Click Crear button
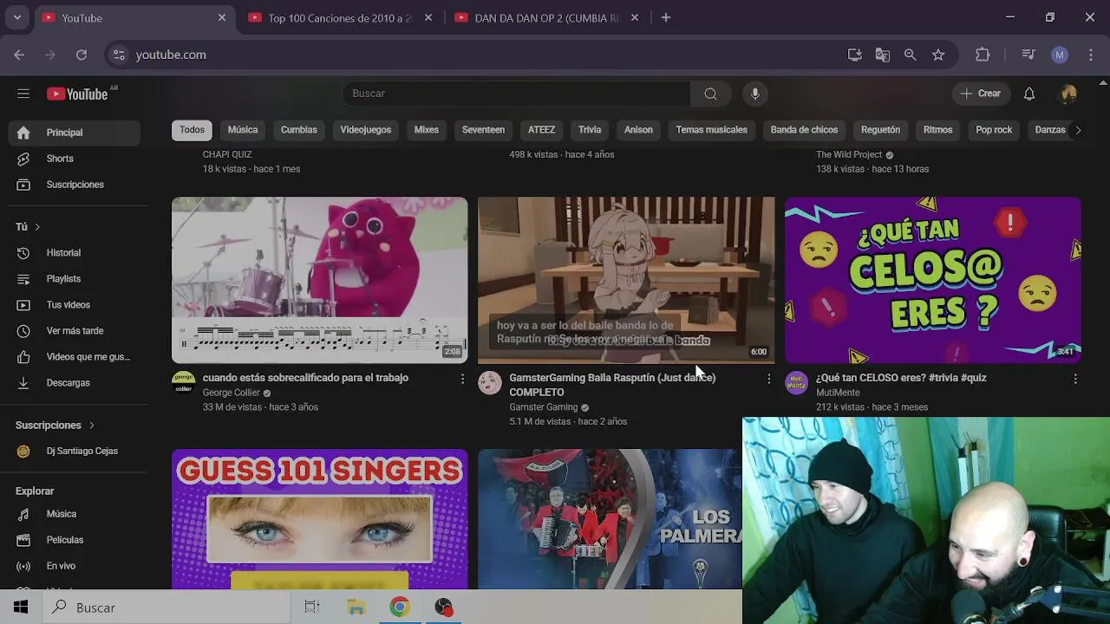 (x=981, y=94)
